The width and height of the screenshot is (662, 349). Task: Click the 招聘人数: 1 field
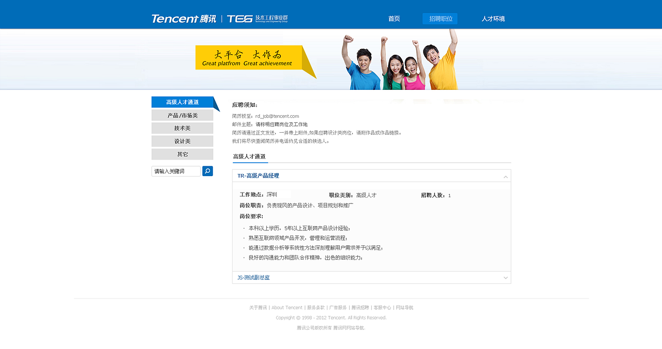coord(436,195)
